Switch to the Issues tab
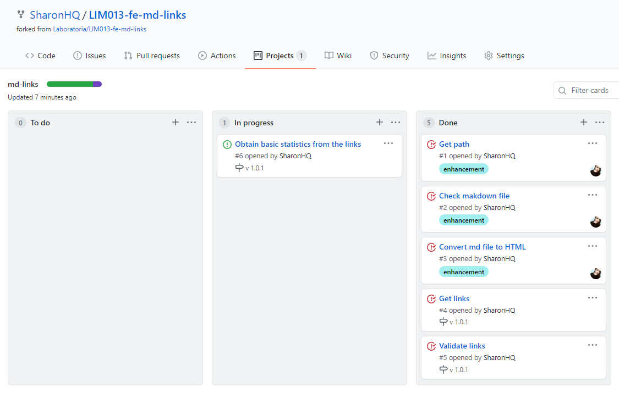 click(x=90, y=56)
